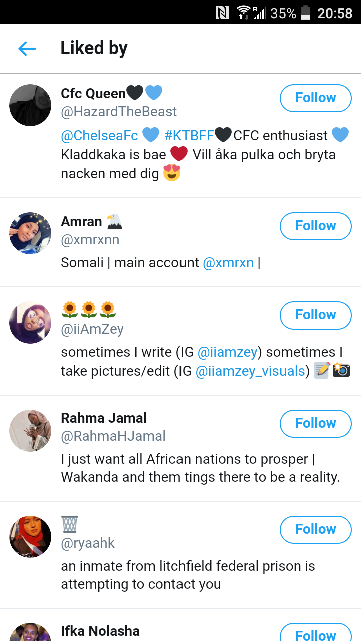Viewport: 361px width, 641px height.
Task: Follow Cfc Queen
Action: (x=315, y=98)
